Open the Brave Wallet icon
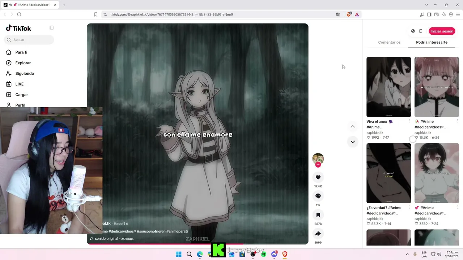This screenshot has width=463, height=260. pyautogui.click(x=437, y=14)
